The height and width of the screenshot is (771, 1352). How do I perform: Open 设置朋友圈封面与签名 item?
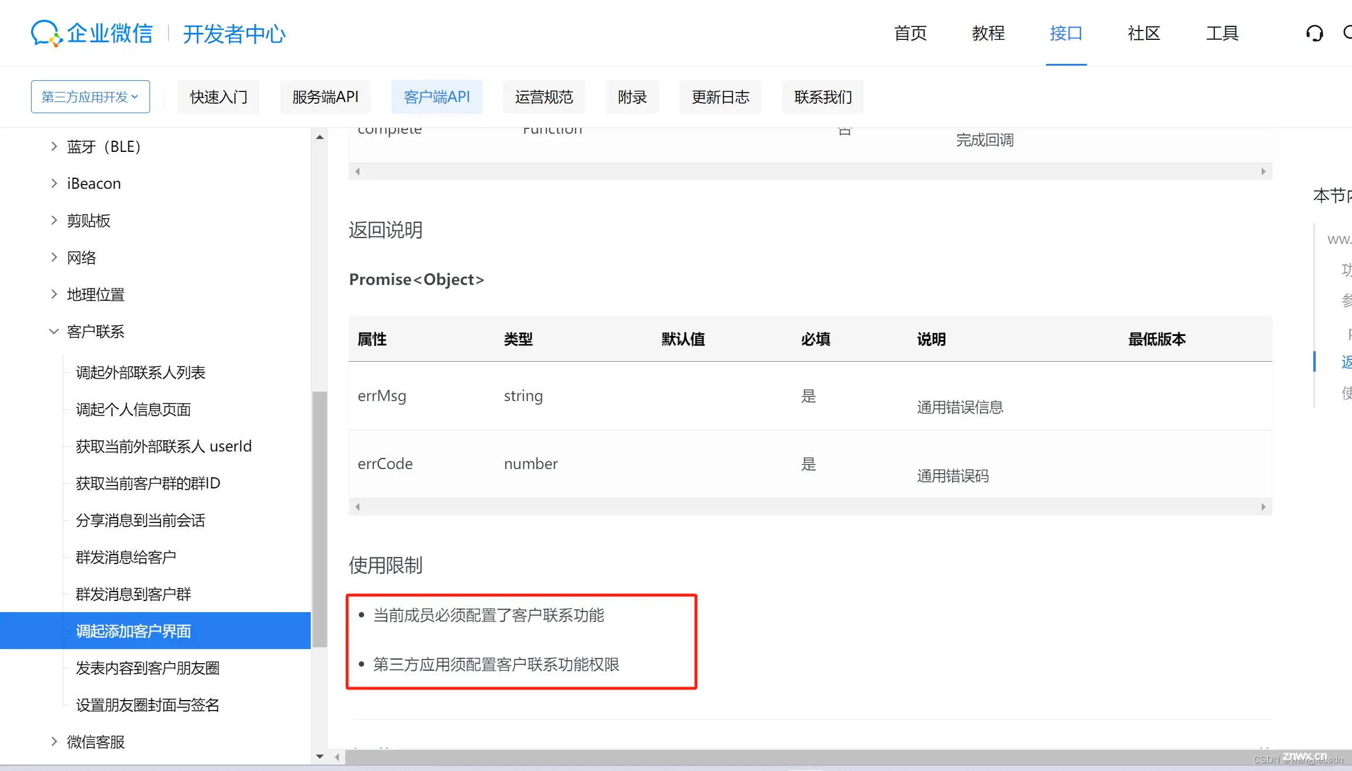[148, 705]
